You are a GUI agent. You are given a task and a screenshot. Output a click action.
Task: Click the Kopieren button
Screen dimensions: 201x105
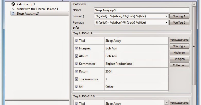click(179, 52)
